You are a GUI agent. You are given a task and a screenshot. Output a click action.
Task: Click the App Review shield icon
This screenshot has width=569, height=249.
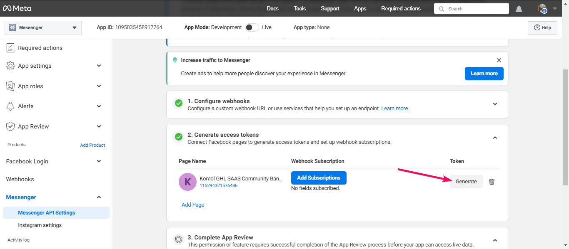pos(10,126)
